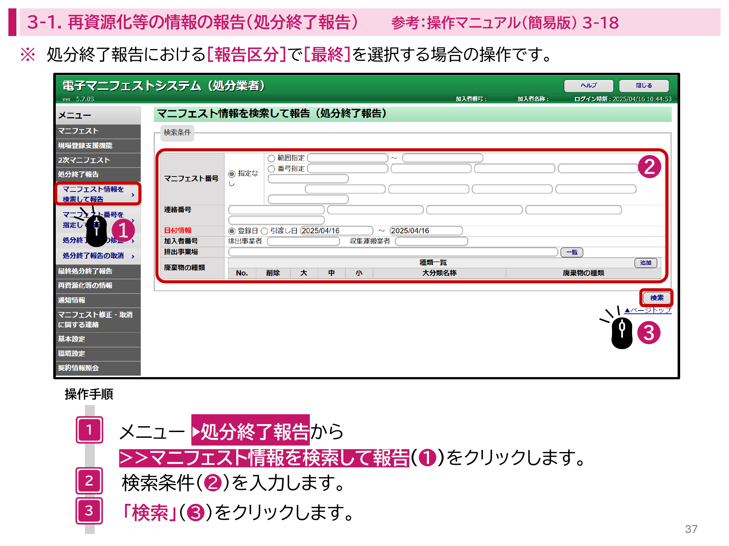Click the No. column header
The height and width of the screenshot is (546, 729).
click(242, 273)
